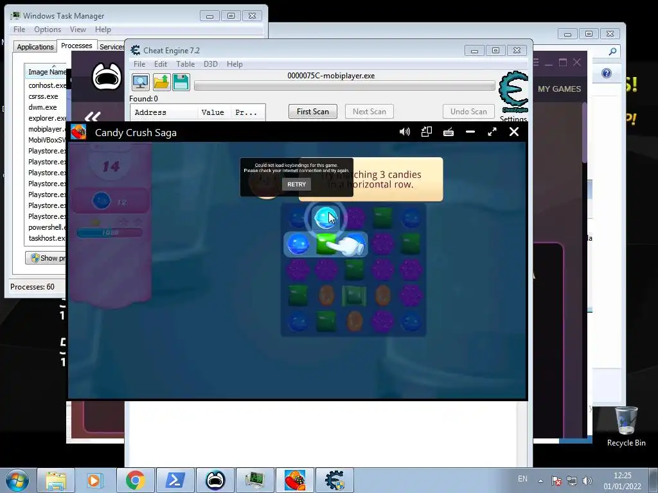
Task: Switch to Task Manager Services tab
Action: click(111, 46)
